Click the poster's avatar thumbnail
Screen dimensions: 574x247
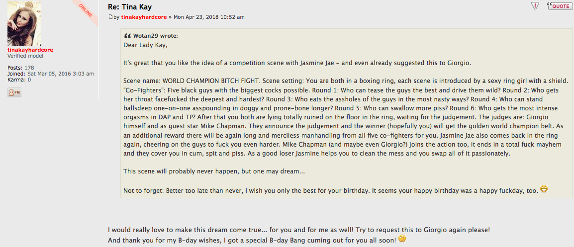(x=24, y=23)
